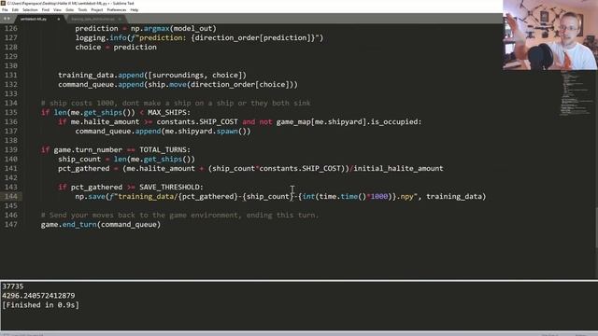Click the 'Send your moves back' comment
Image resolution: width=598 pixels, height=336 pixels.
pos(179,216)
